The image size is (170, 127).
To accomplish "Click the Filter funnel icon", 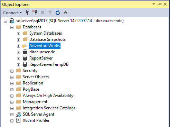I will (50, 13).
